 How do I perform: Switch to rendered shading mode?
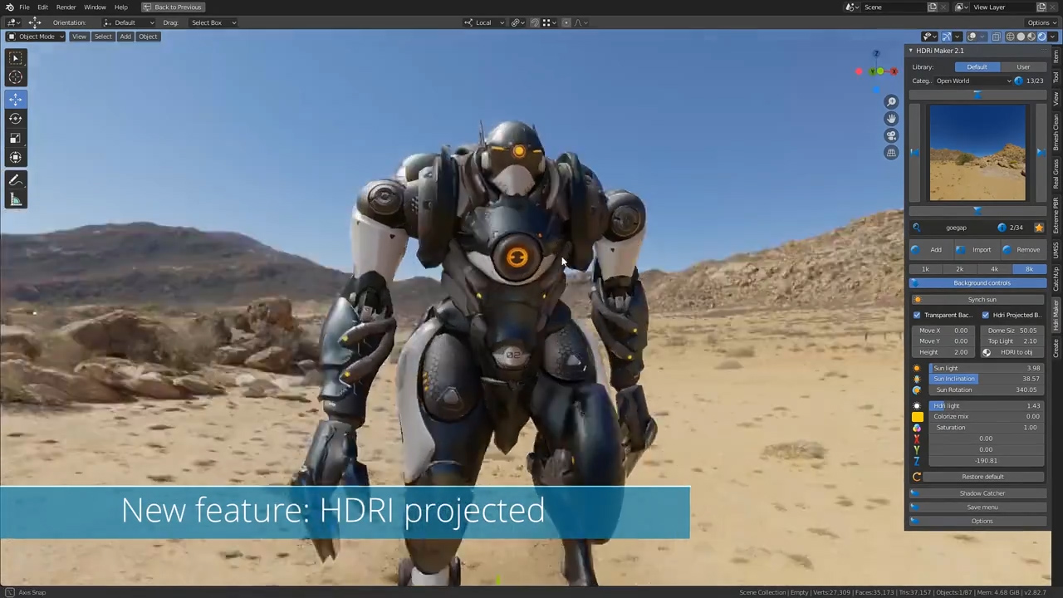pyautogui.click(x=1041, y=37)
